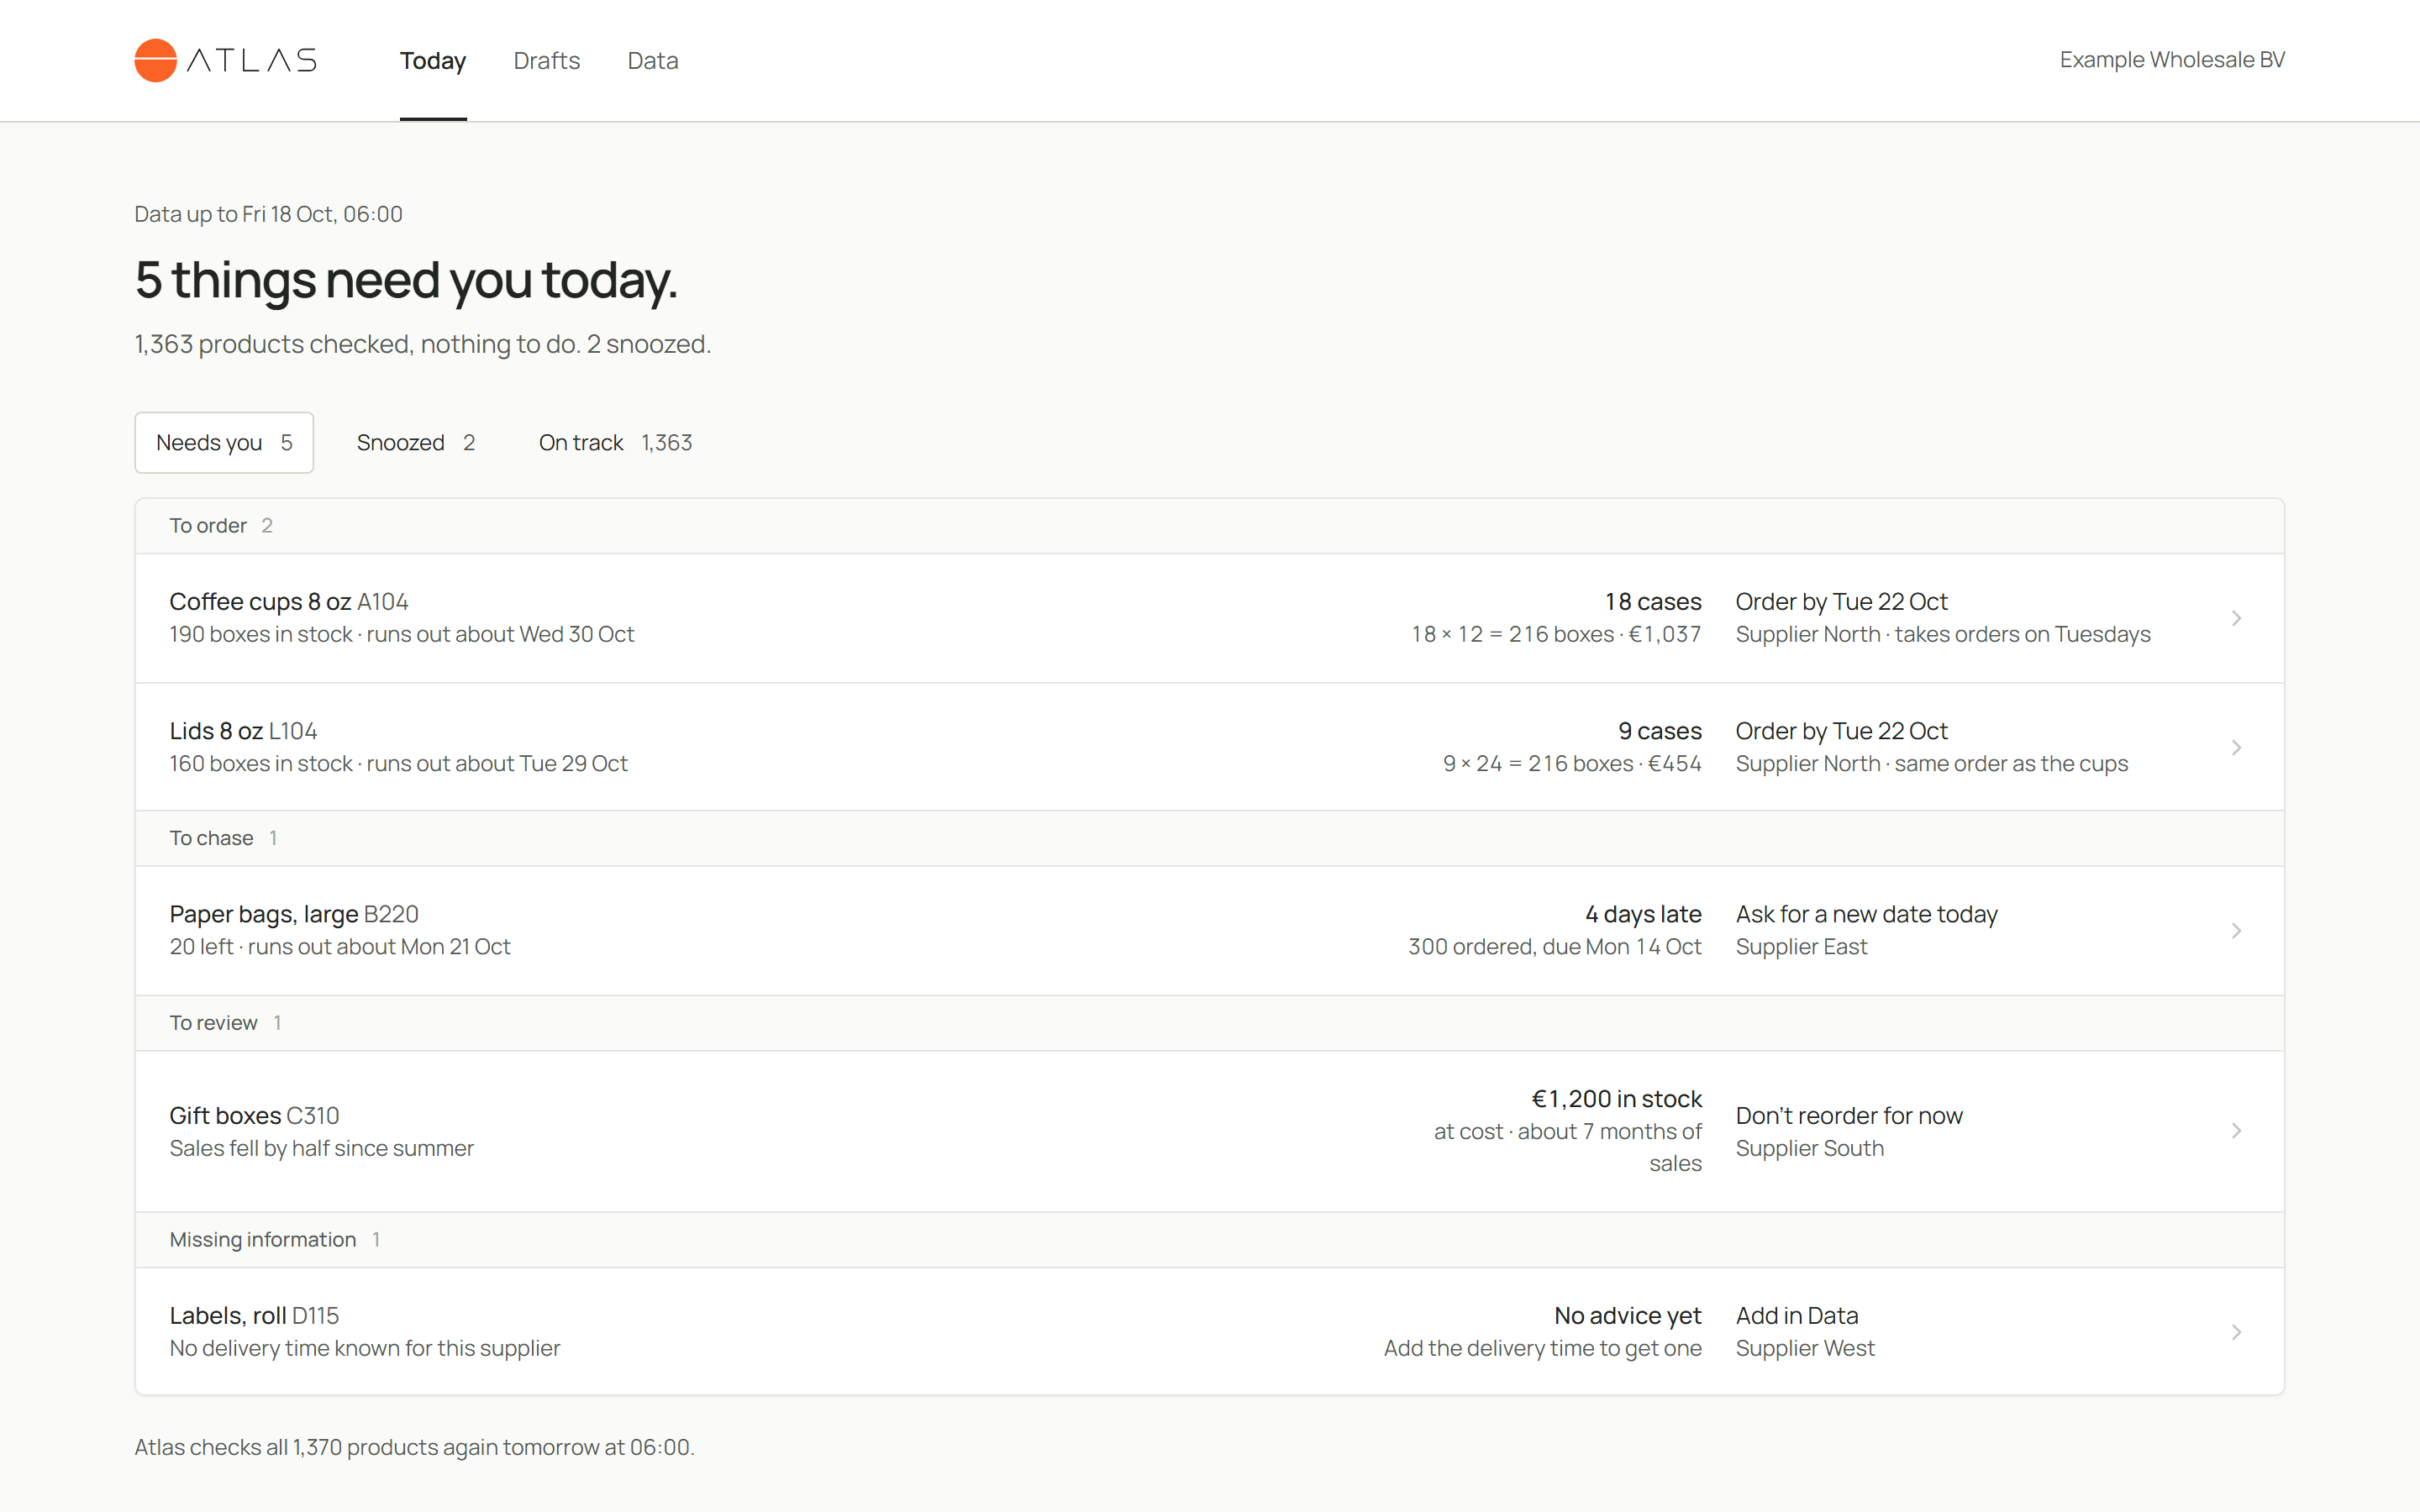Image resolution: width=2420 pixels, height=1512 pixels.
Task: Click Don't reorder for now
Action: tap(1849, 1115)
